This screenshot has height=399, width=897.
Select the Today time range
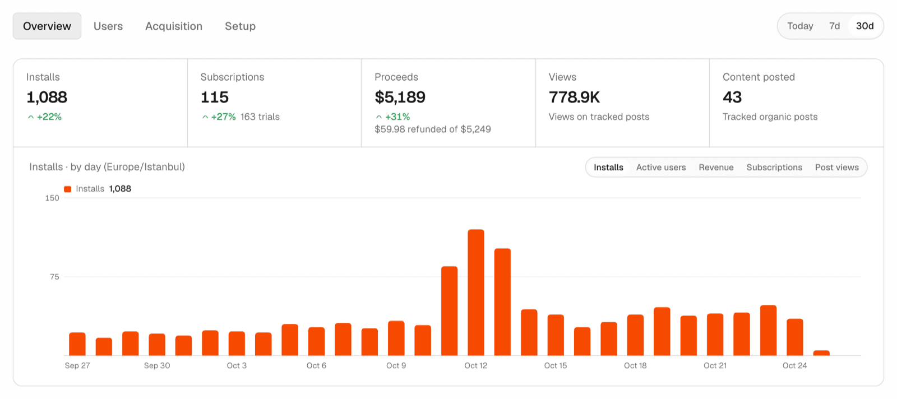[x=800, y=26]
